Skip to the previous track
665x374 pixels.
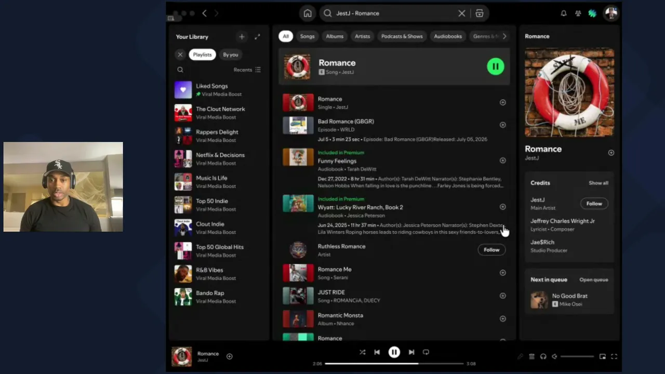tap(377, 352)
